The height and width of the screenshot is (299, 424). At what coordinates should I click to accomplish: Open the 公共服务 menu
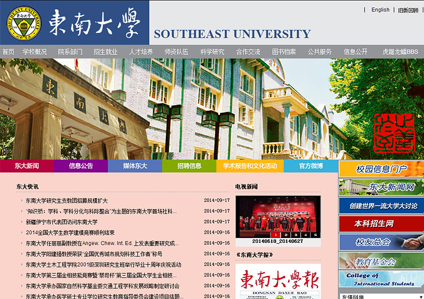point(320,52)
